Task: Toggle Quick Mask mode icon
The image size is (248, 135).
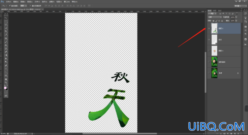Action: 6,92
